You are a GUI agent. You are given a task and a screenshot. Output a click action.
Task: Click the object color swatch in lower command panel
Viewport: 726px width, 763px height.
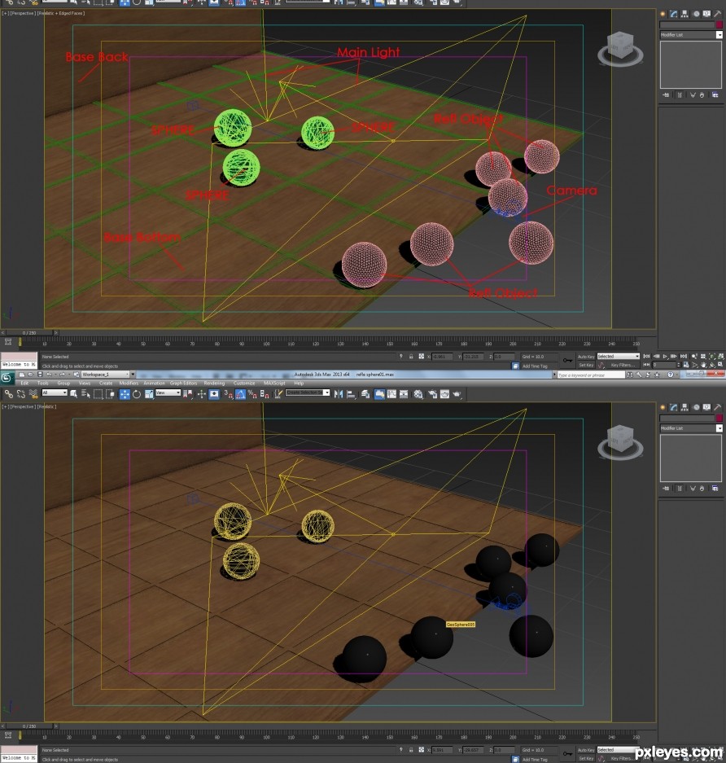point(719,418)
